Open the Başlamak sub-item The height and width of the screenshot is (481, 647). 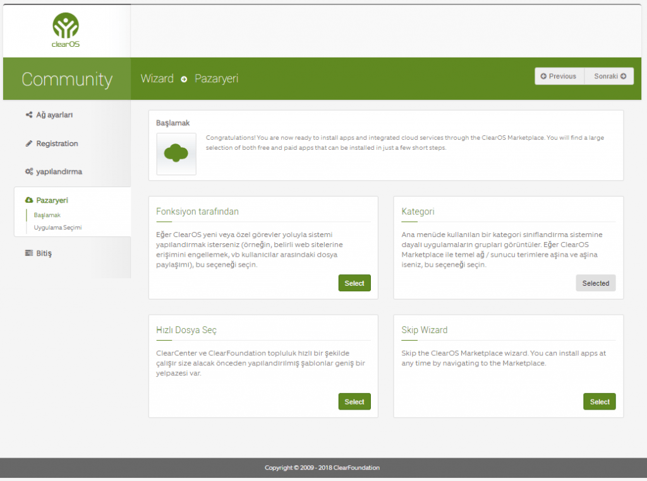pyautogui.click(x=47, y=215)
